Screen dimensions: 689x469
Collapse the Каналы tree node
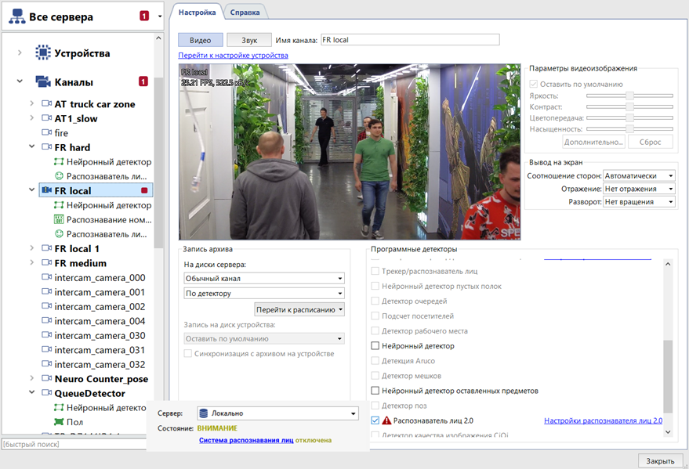(20, 81)
